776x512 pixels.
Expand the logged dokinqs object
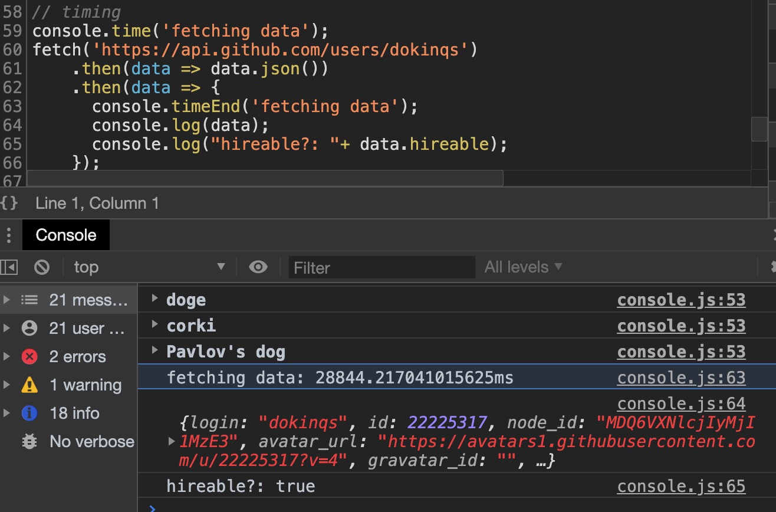tap(172, 441)
